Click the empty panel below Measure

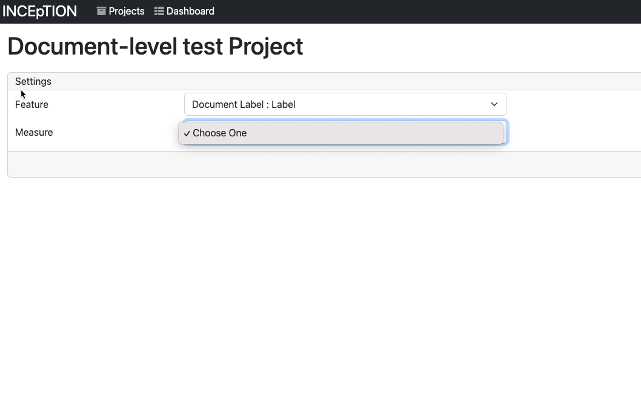320,164
